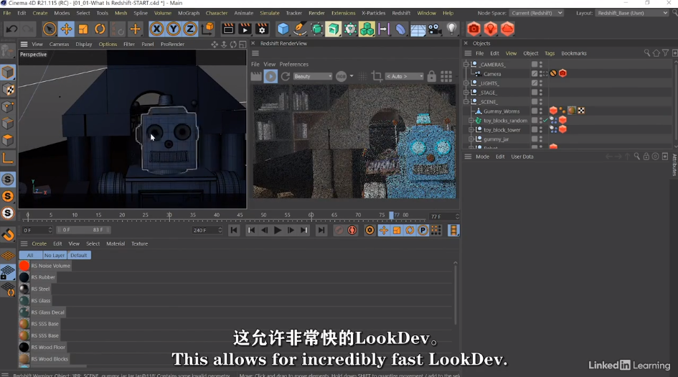Click the Enable Snap S icon
678x377 pixels.
coord(8,180)
